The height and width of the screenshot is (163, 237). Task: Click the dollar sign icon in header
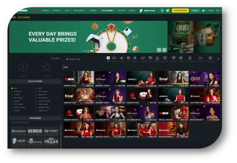tap(162, 11)
